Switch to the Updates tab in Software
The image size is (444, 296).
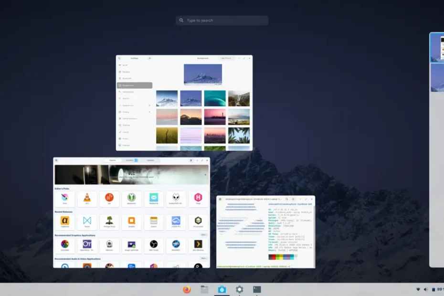pyautogui.click(x=150, y=160)
